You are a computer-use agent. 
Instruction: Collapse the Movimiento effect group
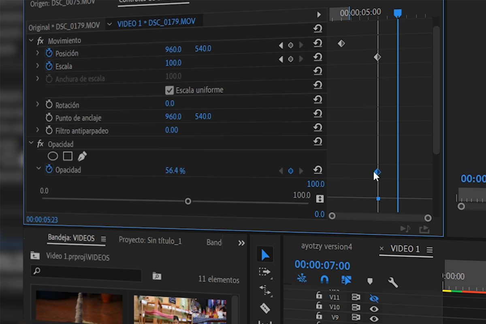(31, 40)
